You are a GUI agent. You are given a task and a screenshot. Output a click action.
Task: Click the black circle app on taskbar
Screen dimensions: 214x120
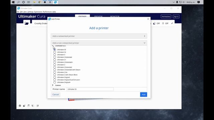pos(45,2)
